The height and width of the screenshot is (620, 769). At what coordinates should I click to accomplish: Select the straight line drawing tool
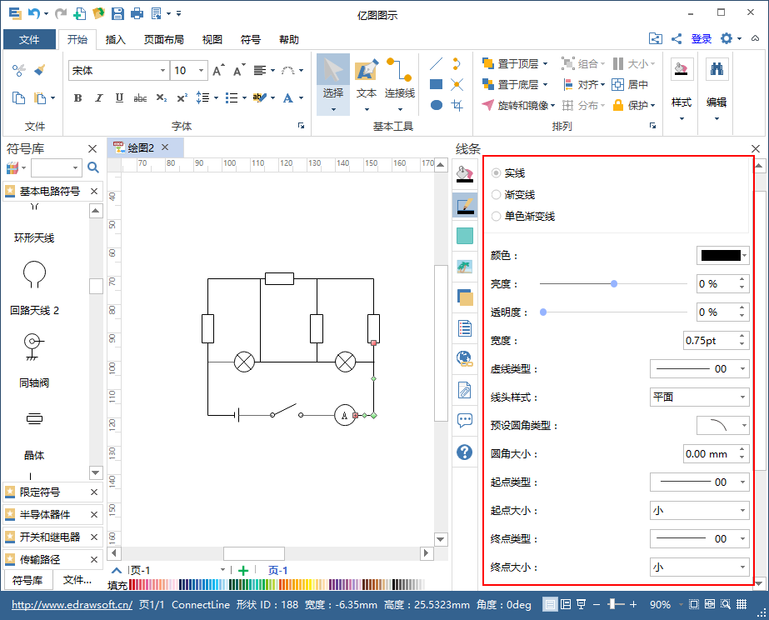coord(436,64)
